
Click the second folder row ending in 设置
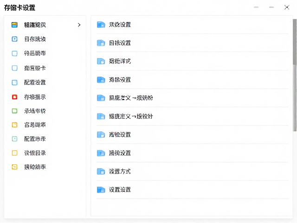pos(193,43)
